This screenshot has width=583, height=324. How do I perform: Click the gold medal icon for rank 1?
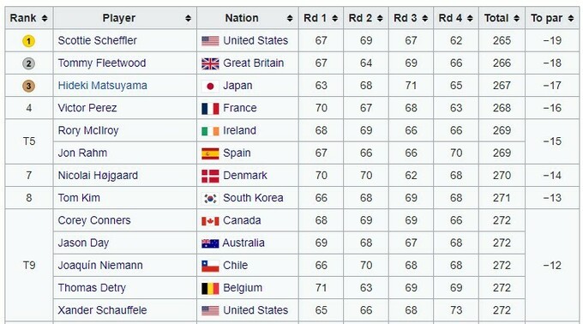coord(28,41)
